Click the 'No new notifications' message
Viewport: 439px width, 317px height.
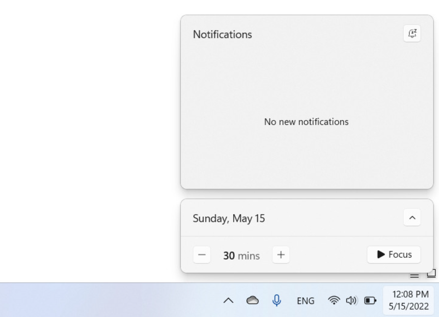[x=306, y=122]
